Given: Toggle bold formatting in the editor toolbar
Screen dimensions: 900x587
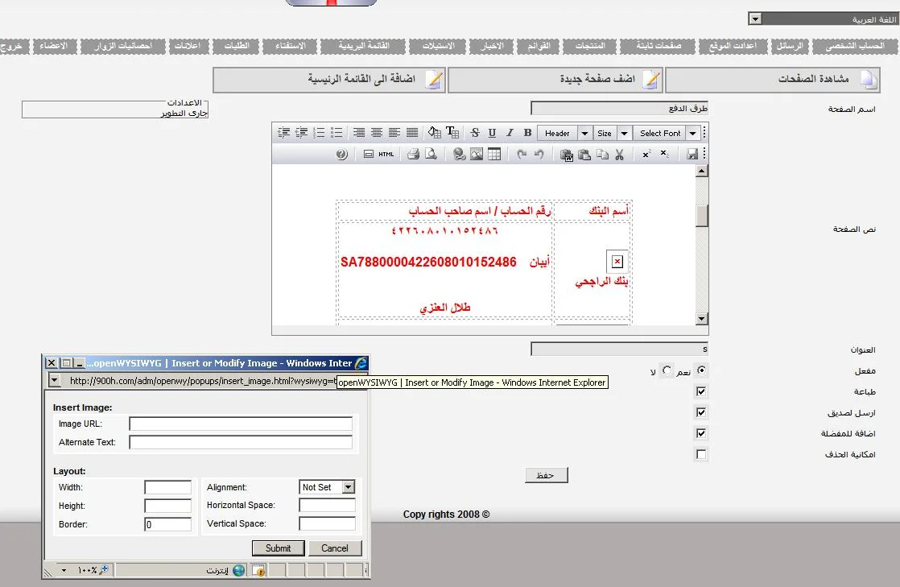Looking at the screenshot, I should [528, 133].
